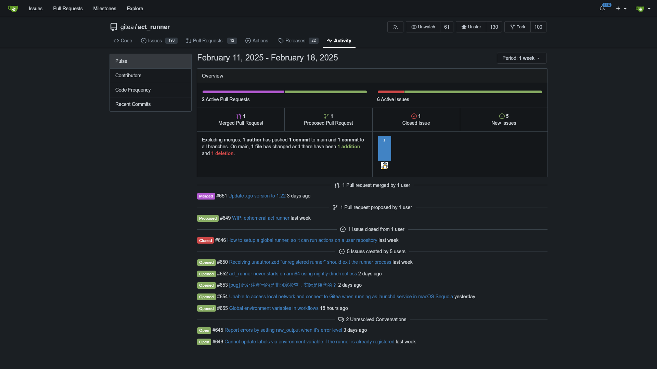Click the repository icon beside gitea/act_runner
The width and height of the screenshot is (657, 369).
coord(114,27)
